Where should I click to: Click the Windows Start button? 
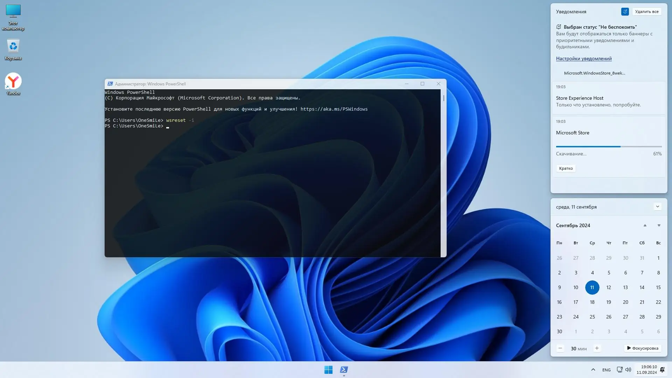pyautogui.click(x=328, y=370)
